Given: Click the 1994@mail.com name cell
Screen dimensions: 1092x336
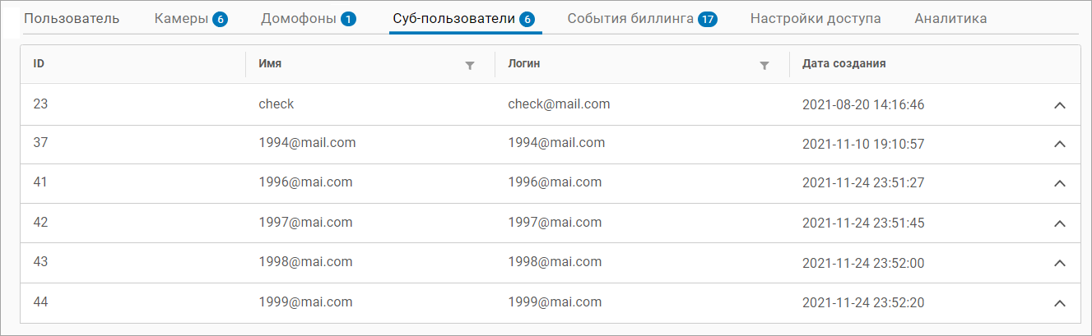Looking at the screenshot, I should click(307, 143).
